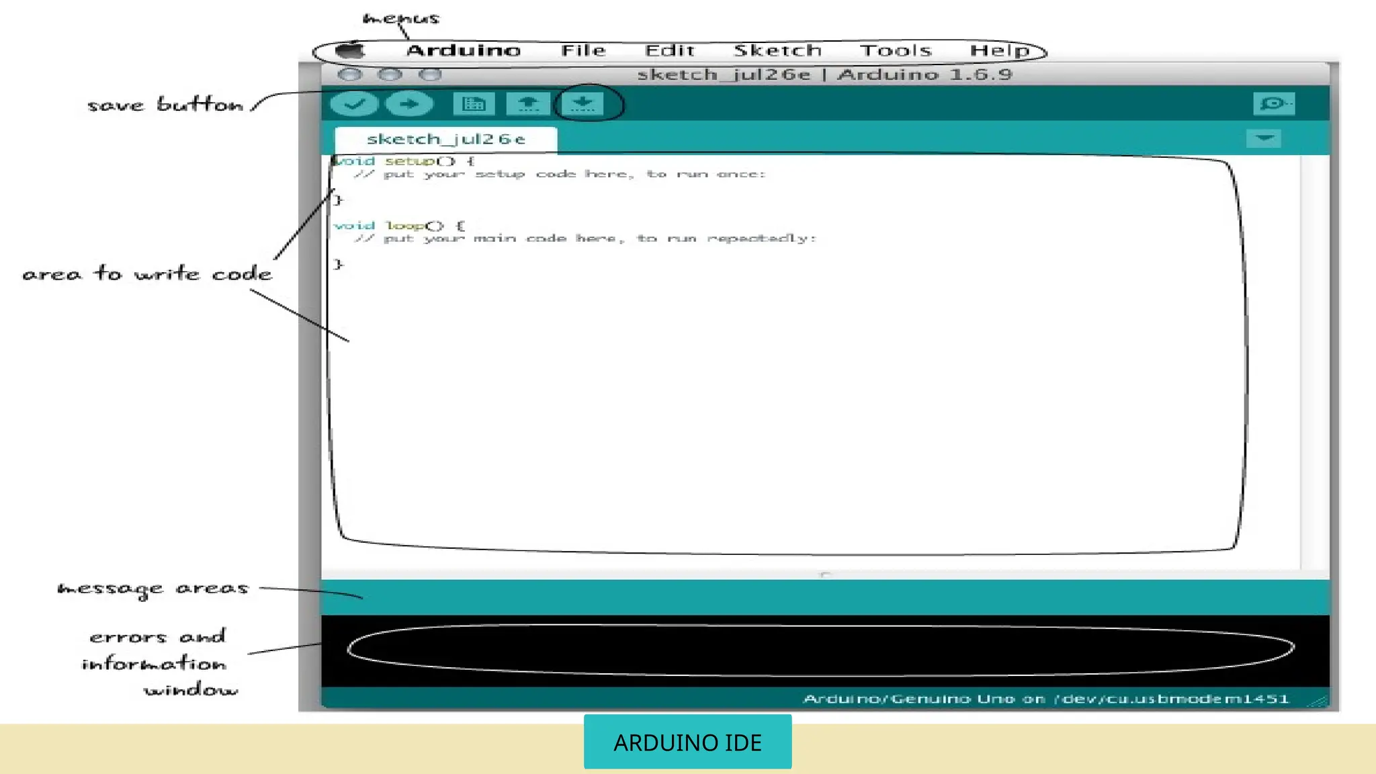This screenshot has width=1376, height=774.
Task: Open the File menu
Action: click(x=583, y=50)
